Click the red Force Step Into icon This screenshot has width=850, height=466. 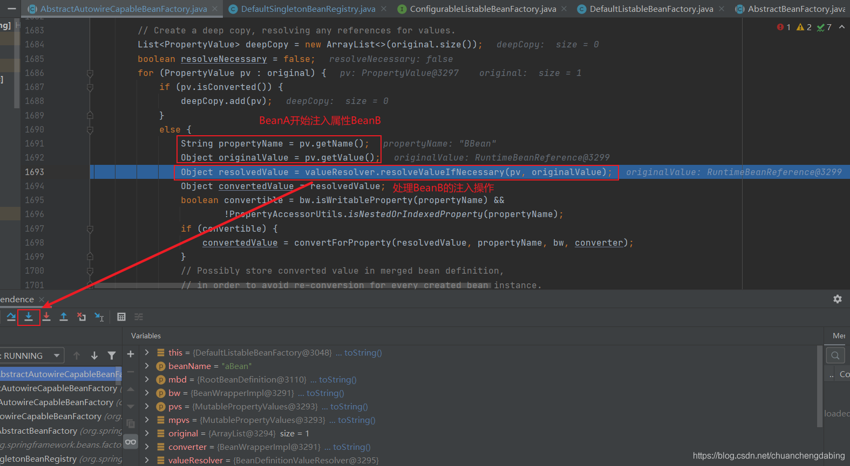coord(46,317)
